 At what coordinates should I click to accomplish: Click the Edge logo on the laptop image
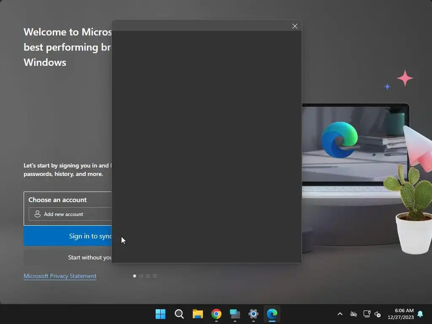[x=340, y=140]
